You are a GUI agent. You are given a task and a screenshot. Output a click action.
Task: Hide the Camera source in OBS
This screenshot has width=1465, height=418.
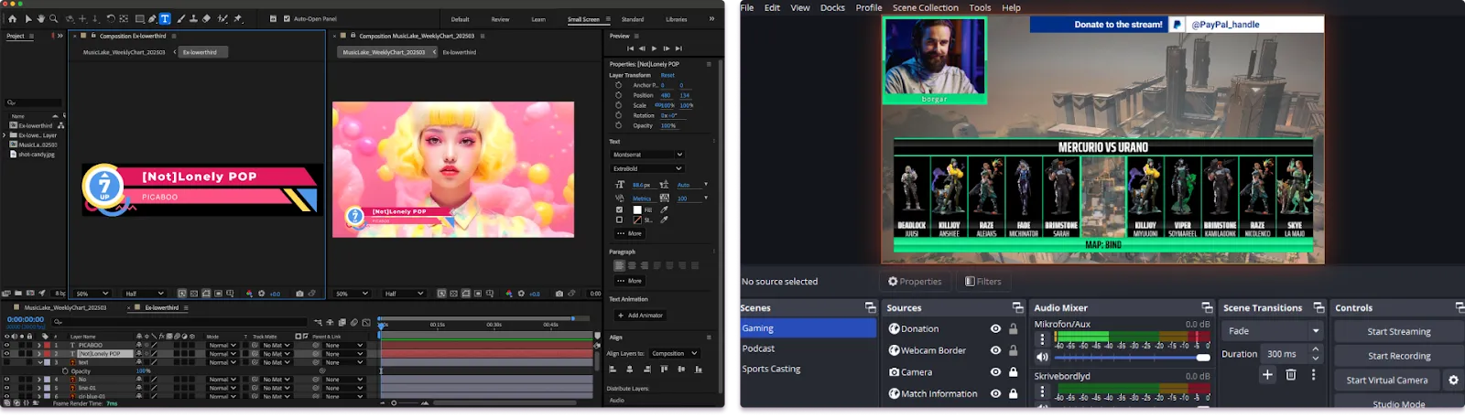pyautogui.click(x=995, y=372)
